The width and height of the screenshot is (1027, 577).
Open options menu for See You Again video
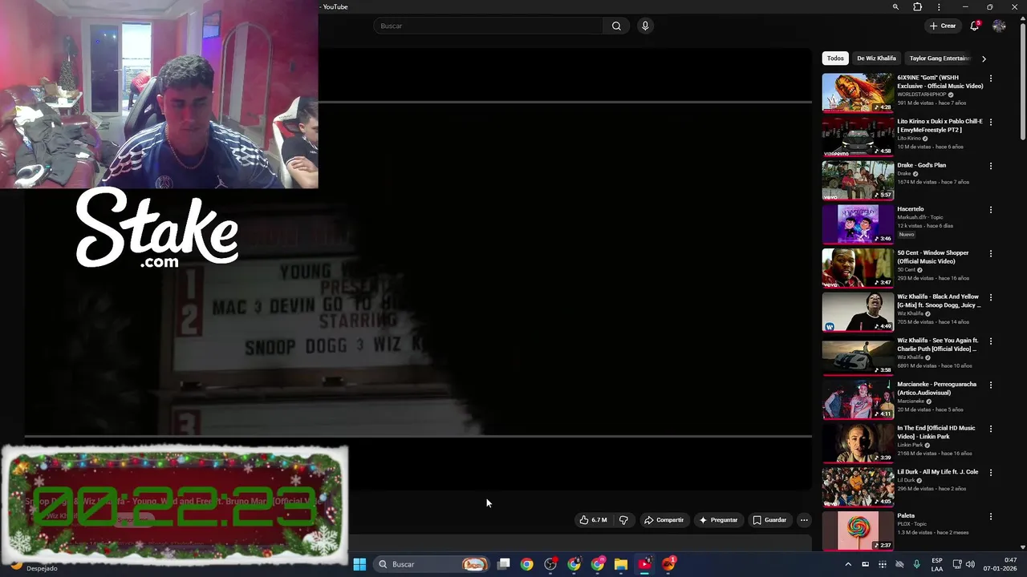(x=991, y=341)
